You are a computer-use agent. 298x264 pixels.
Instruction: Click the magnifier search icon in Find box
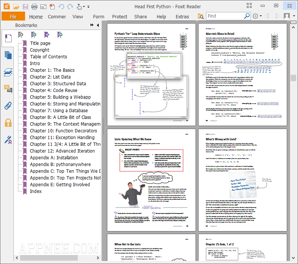point(247,16)
